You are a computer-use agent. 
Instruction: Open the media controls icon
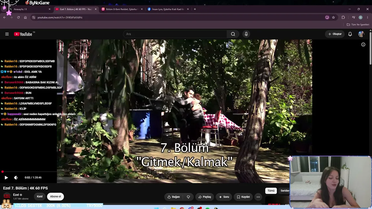tap(353, 17)
